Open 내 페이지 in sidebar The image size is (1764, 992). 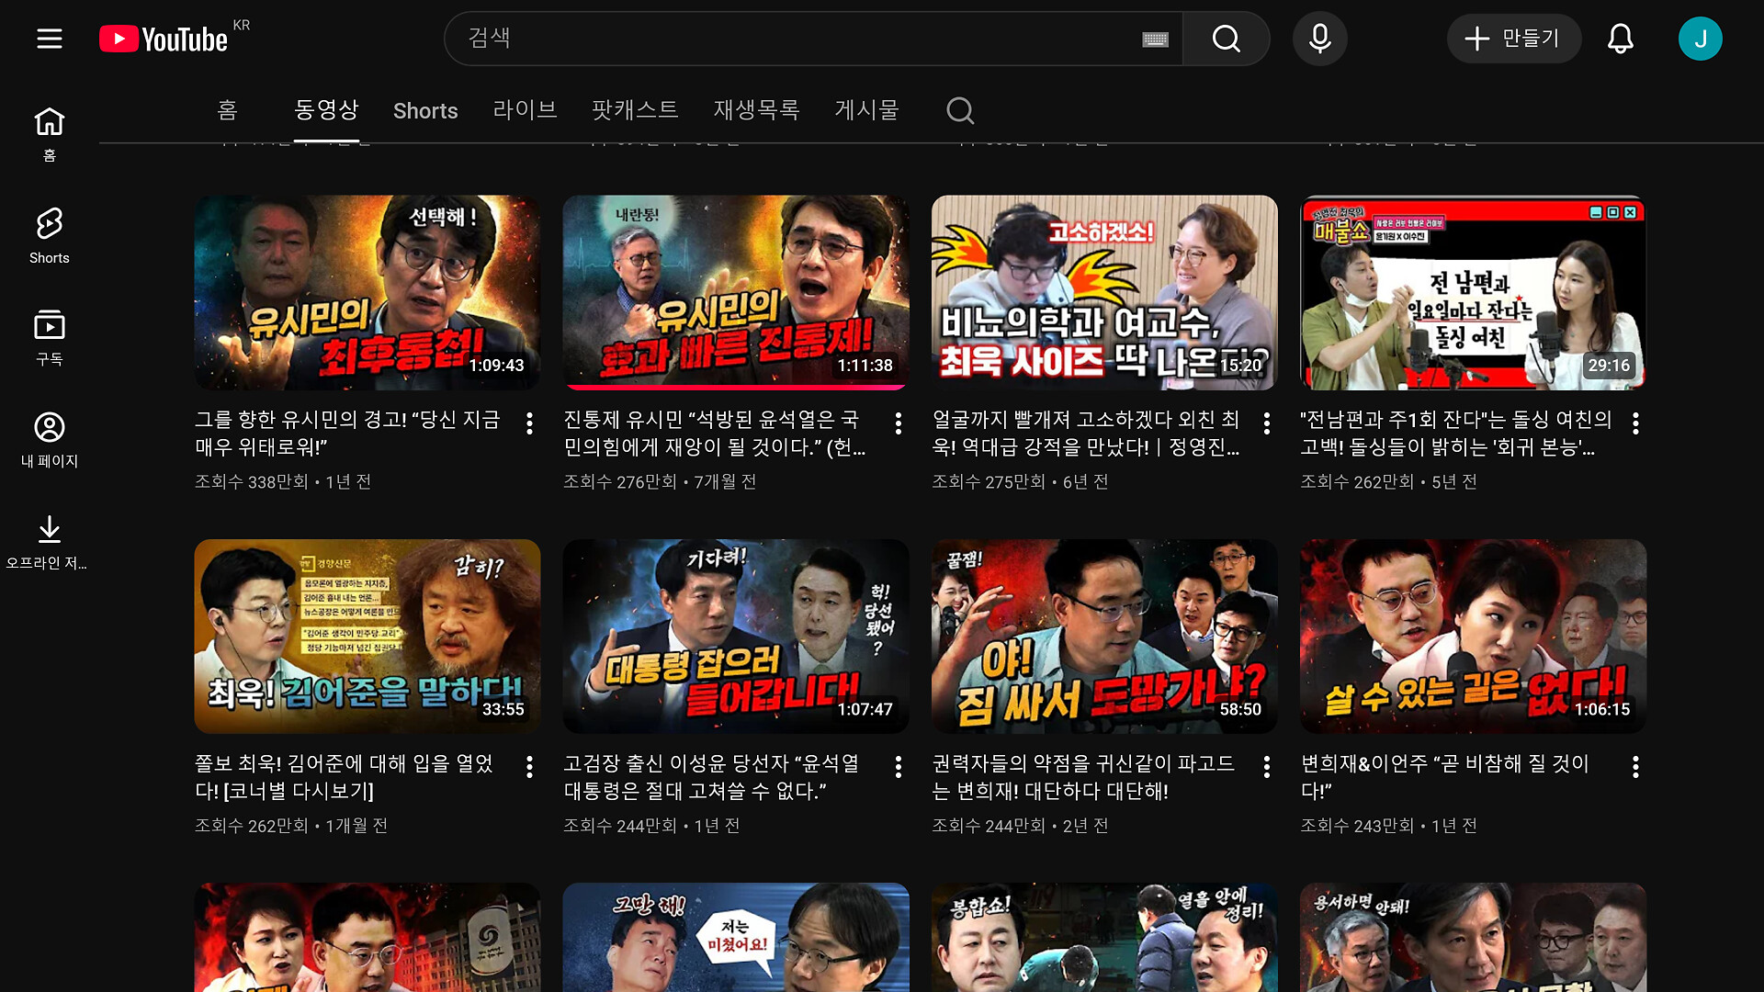tap(50, 439)
